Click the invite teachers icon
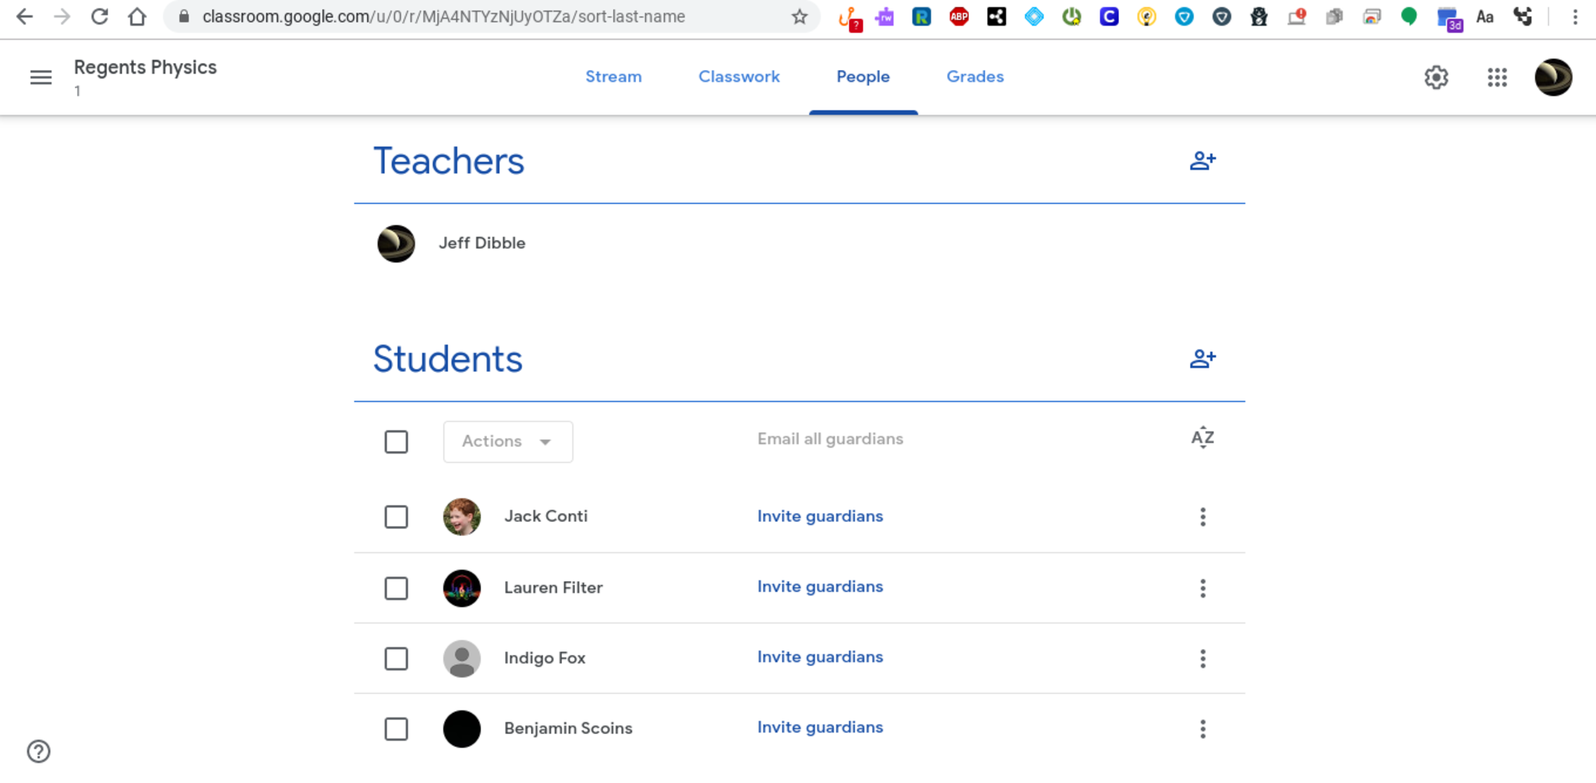1596x783 pixels. pyautogui.click(x=1202, y=161)
